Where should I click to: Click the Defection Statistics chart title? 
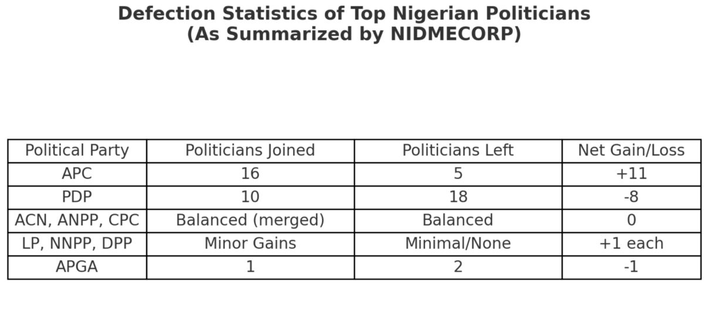pos(354,13)
